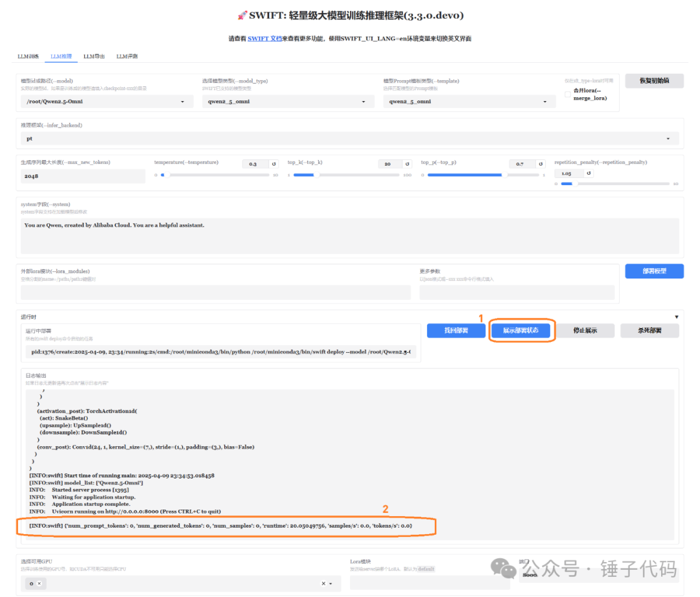
Task: Open the template dropdown showing qwen2_5_omni
Action: 469,102
